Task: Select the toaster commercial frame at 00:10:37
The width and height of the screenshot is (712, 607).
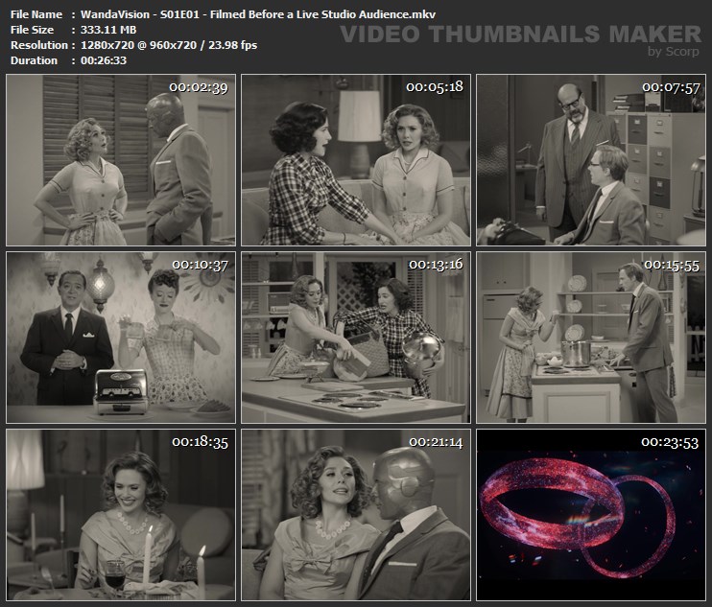Action: point(121,338)
